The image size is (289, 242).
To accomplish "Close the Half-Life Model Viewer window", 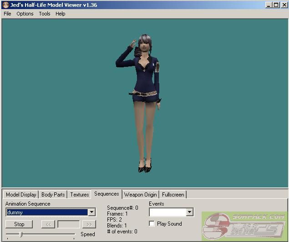I will point(283,5).
